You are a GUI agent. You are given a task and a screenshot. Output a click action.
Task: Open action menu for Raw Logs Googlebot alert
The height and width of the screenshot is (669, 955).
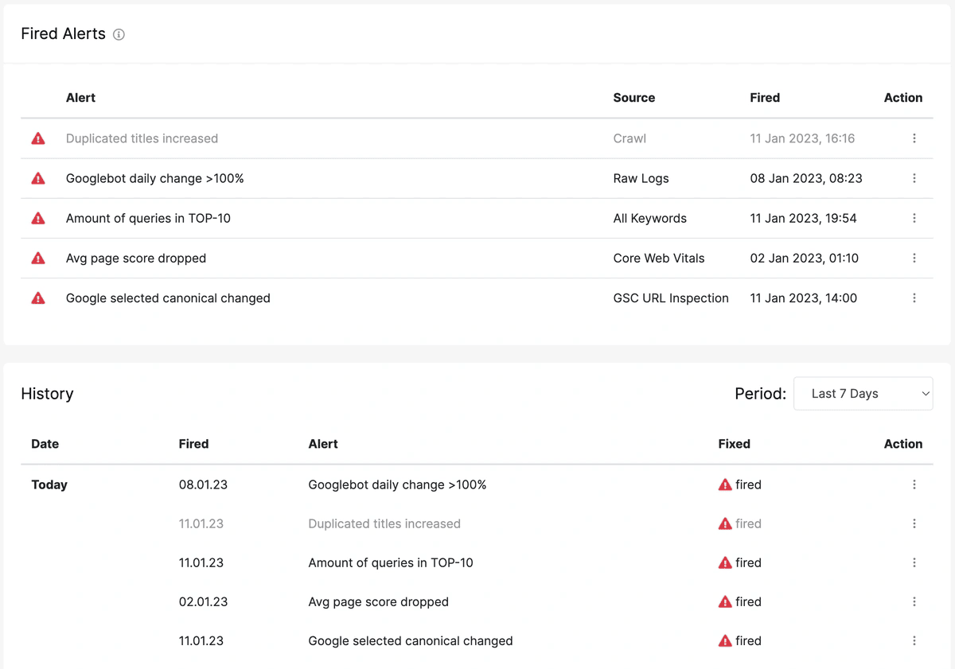point(914,178)
